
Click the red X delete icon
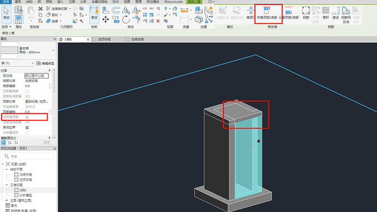click(158, 21)
